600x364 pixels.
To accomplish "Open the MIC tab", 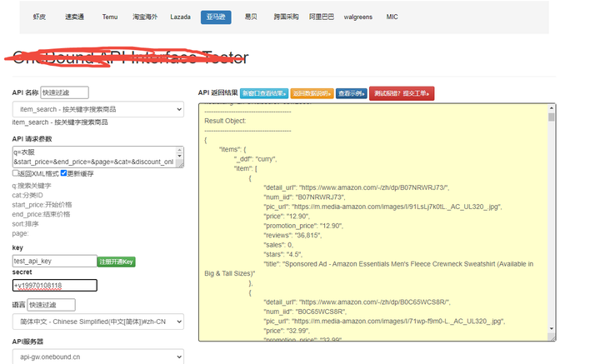I will 392,17.
